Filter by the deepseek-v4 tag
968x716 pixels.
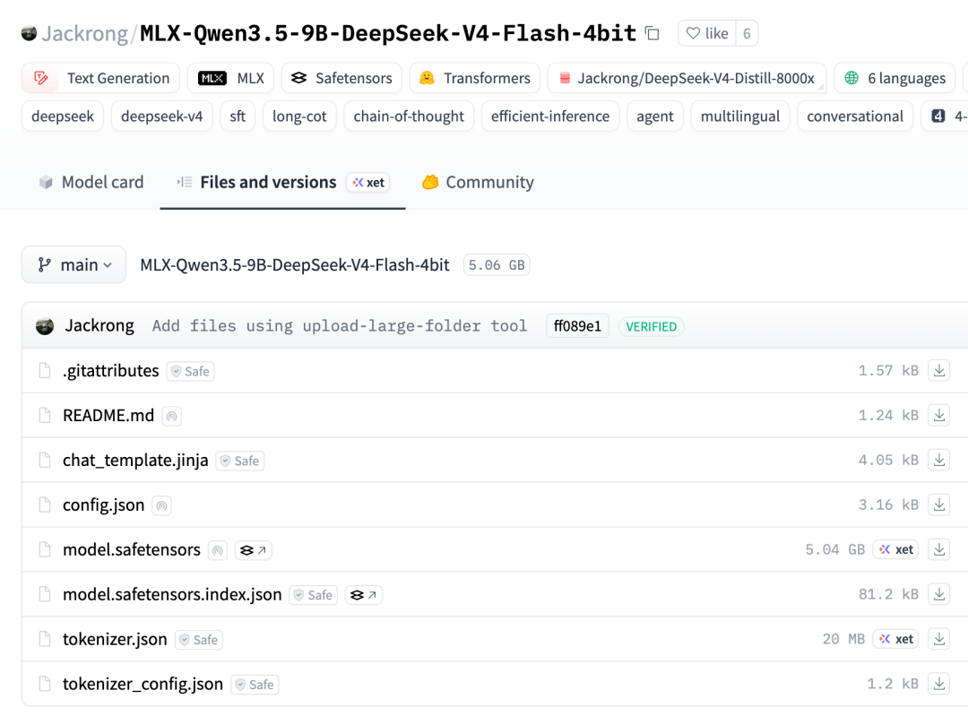(161, 116)
